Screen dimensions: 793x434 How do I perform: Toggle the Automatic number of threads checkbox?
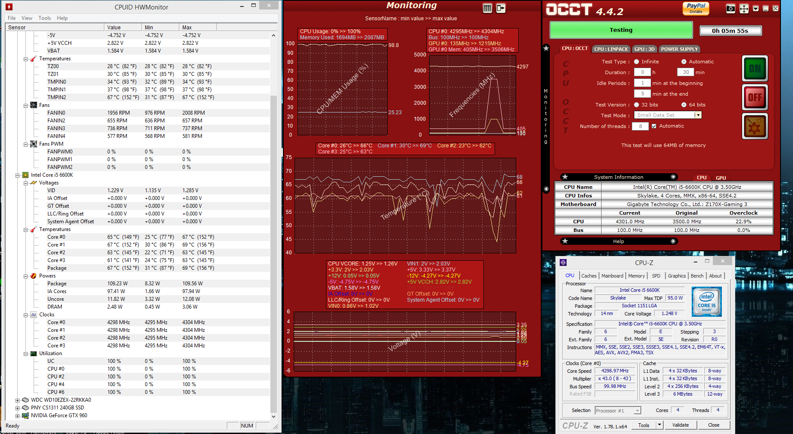(x=654, y=126)
